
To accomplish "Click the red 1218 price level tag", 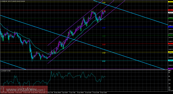I will pyautogui.click(x=170, y=10).
